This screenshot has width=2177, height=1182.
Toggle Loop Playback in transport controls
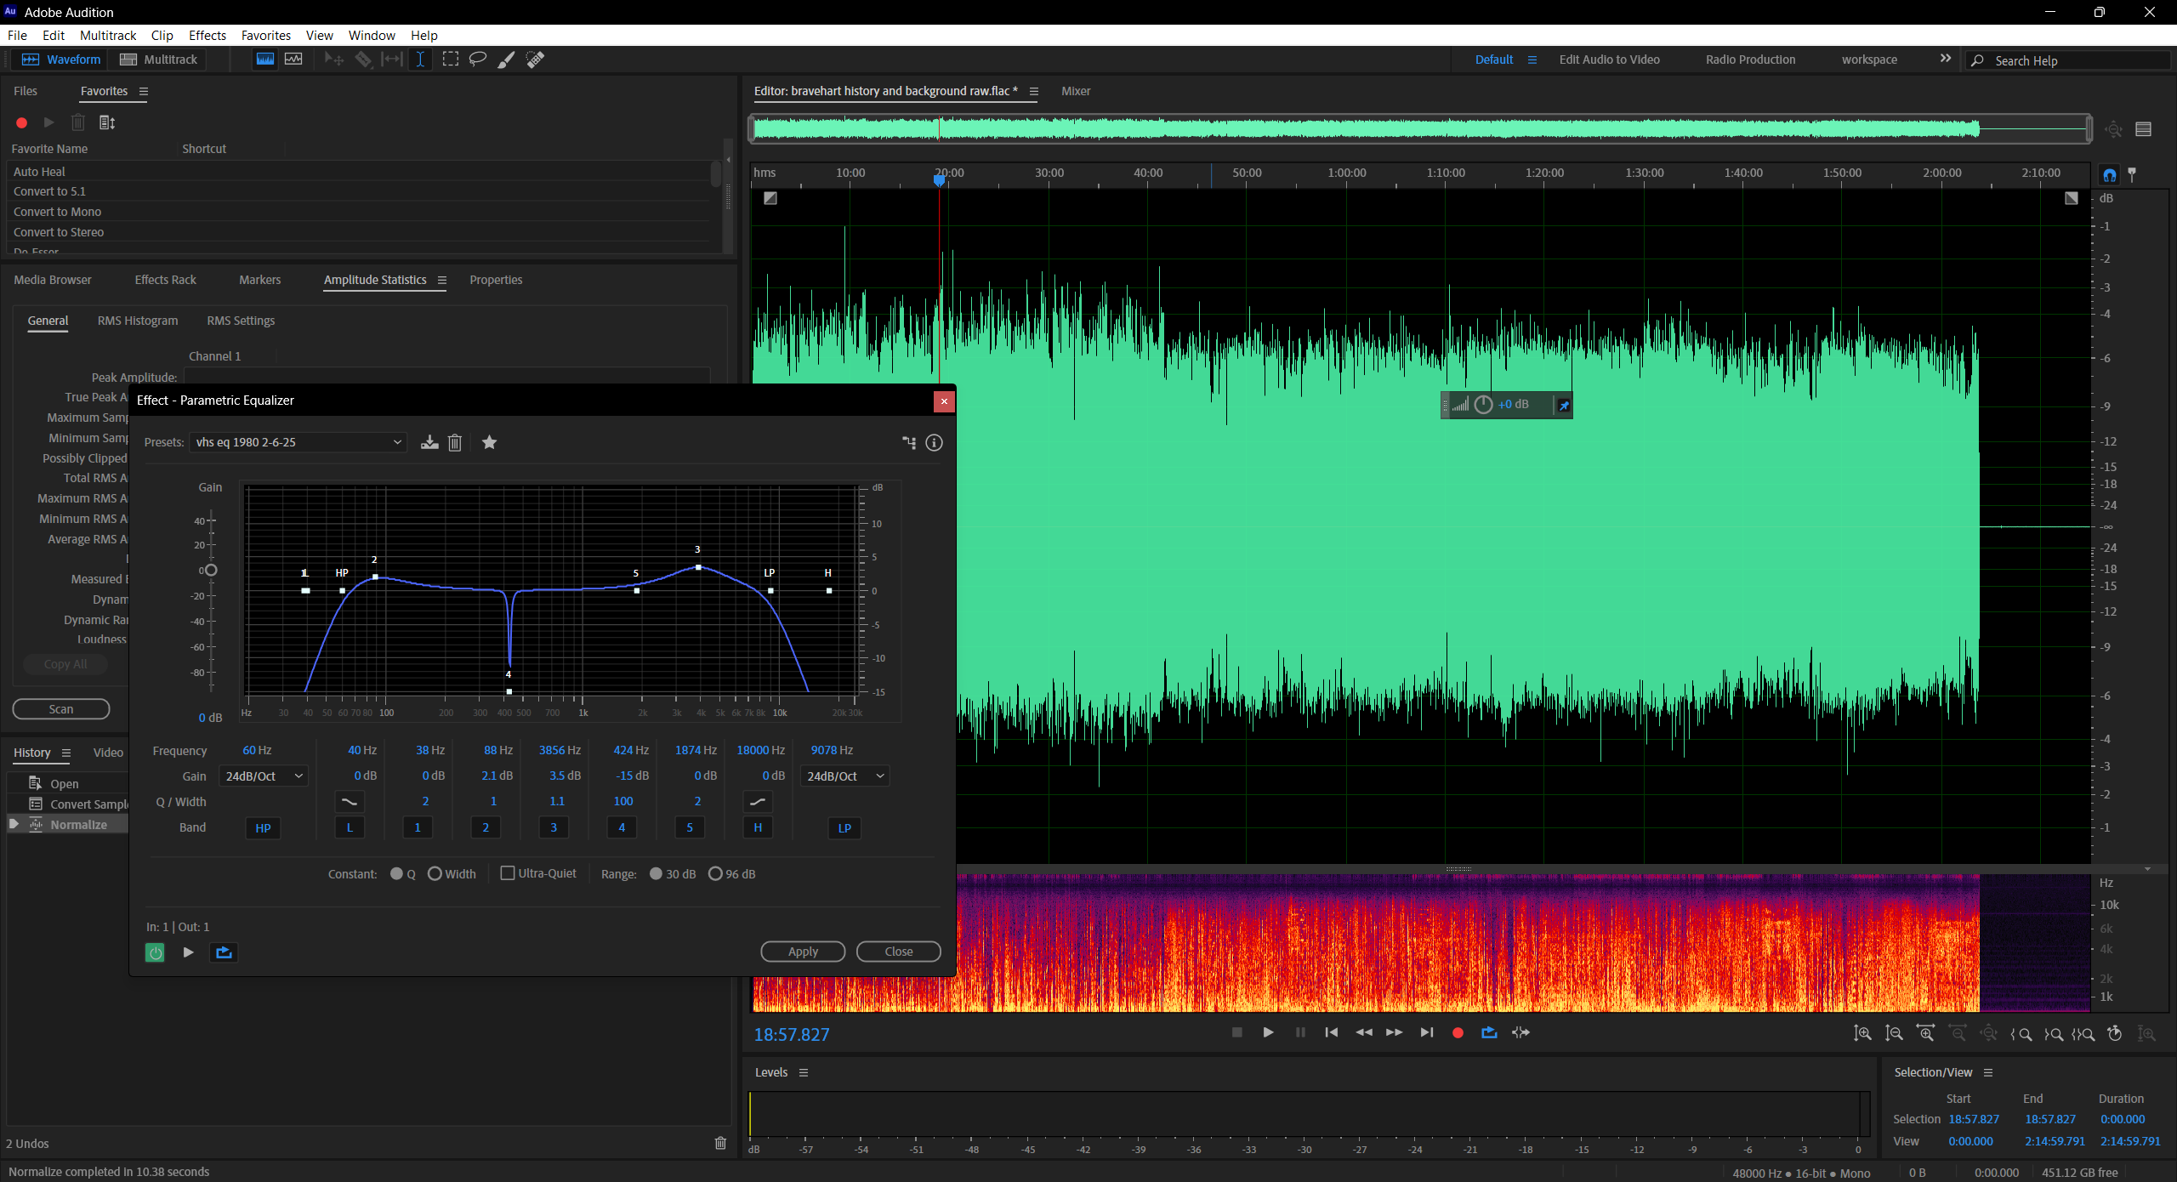(x=1489, y=1032)
